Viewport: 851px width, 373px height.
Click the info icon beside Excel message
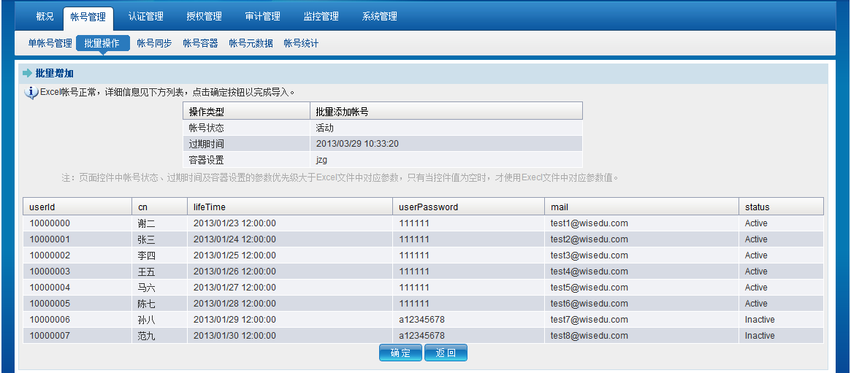31,93
